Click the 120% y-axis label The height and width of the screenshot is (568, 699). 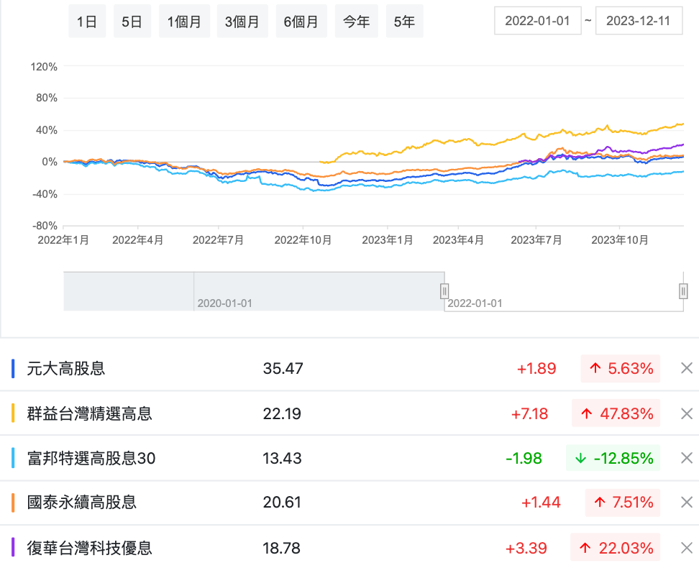(44, 67)
